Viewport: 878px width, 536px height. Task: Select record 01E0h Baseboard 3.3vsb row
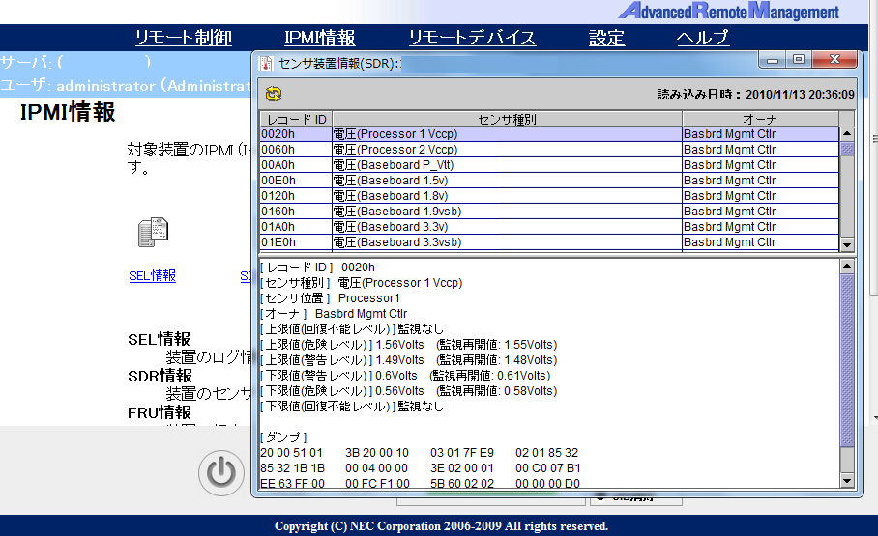549,242
